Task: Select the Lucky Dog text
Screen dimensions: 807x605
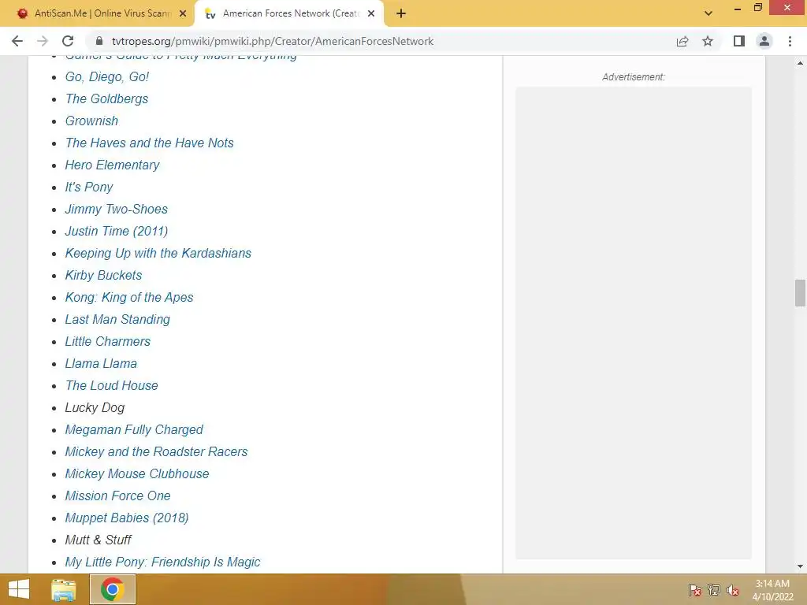Action: click(x=95, y=408)
